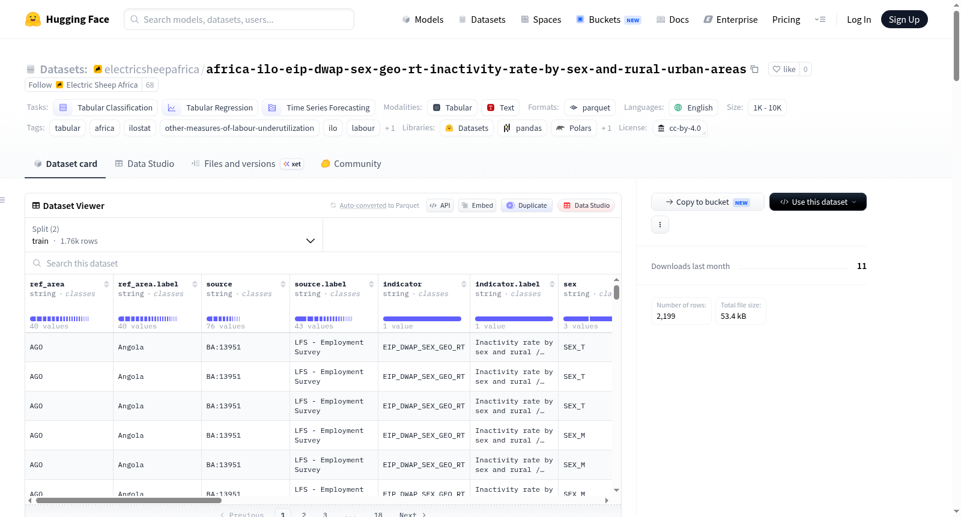Open the pandas library tag
The width and height of the screenshot is (961, 517).
[522, 128]
